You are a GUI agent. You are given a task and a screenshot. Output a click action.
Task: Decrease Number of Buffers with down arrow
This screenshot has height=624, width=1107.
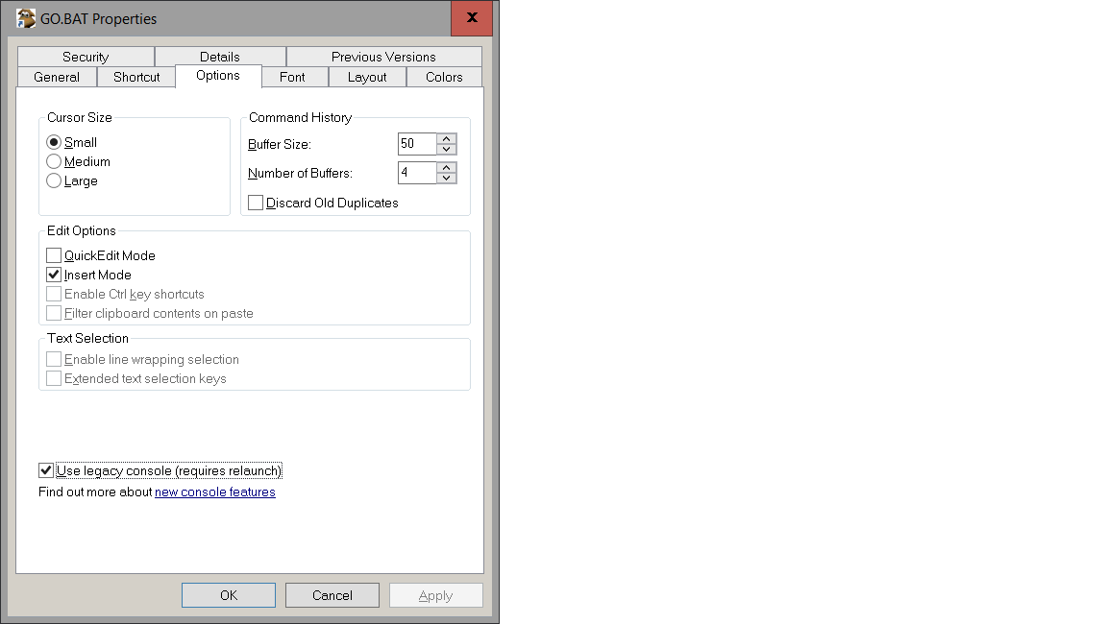(x=446, y=178)
